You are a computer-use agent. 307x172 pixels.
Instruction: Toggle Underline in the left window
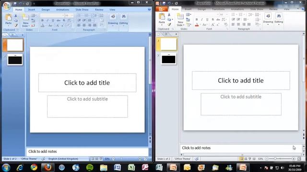tap(53, 21)
